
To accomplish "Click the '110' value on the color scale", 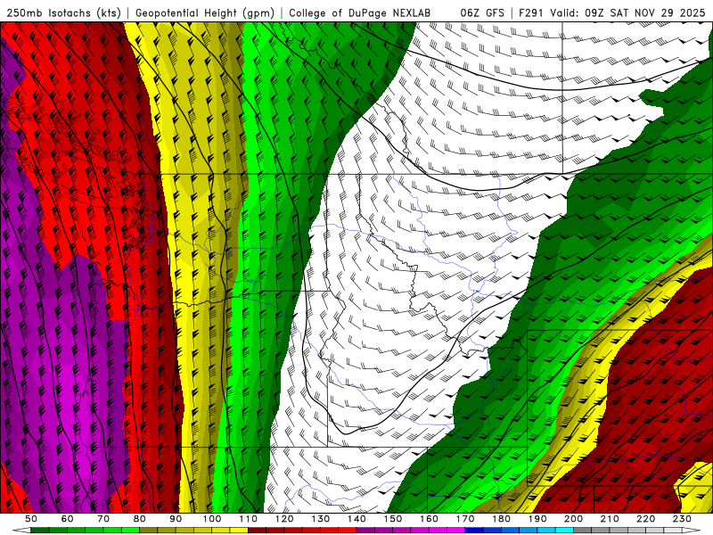I will (249, 519).
